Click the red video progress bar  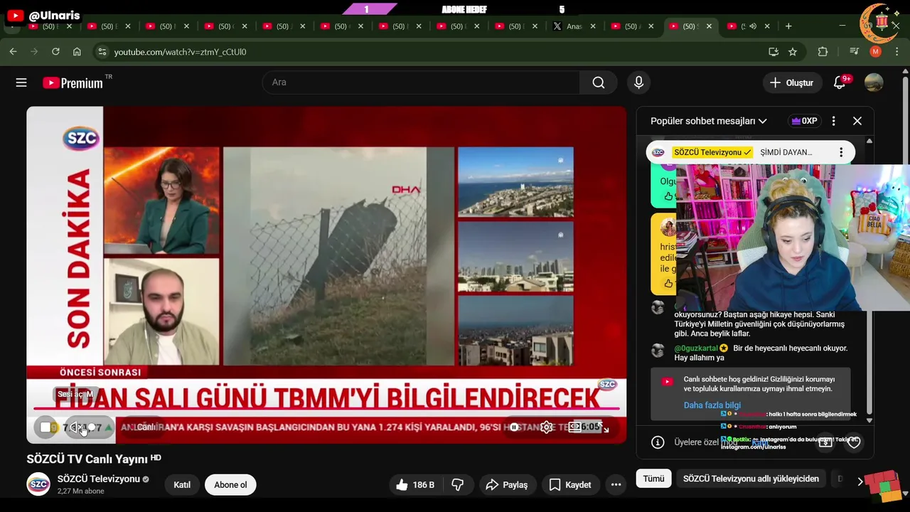pyautogui.click(x=326, y=409)
